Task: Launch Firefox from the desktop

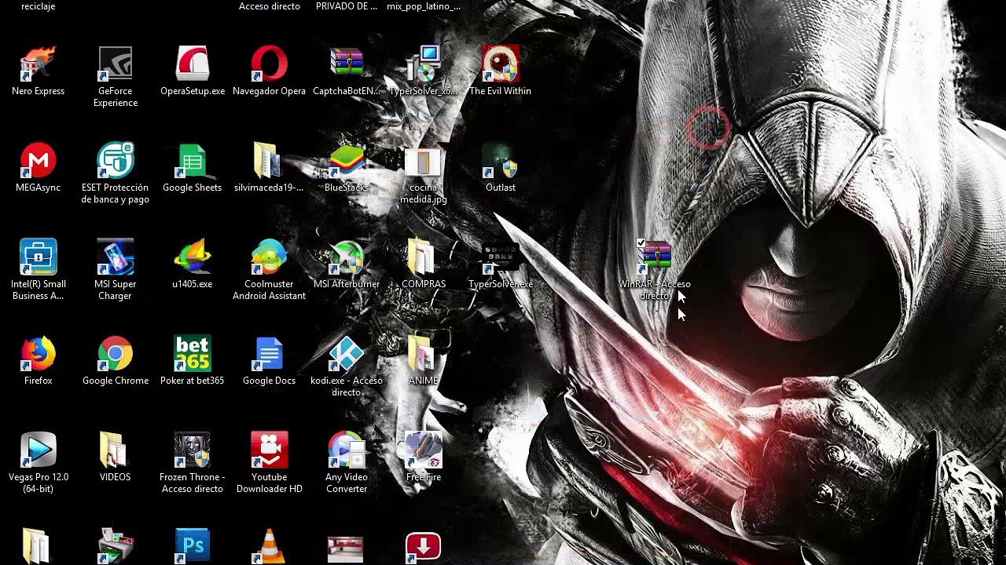Action: (x=38, y=354)
